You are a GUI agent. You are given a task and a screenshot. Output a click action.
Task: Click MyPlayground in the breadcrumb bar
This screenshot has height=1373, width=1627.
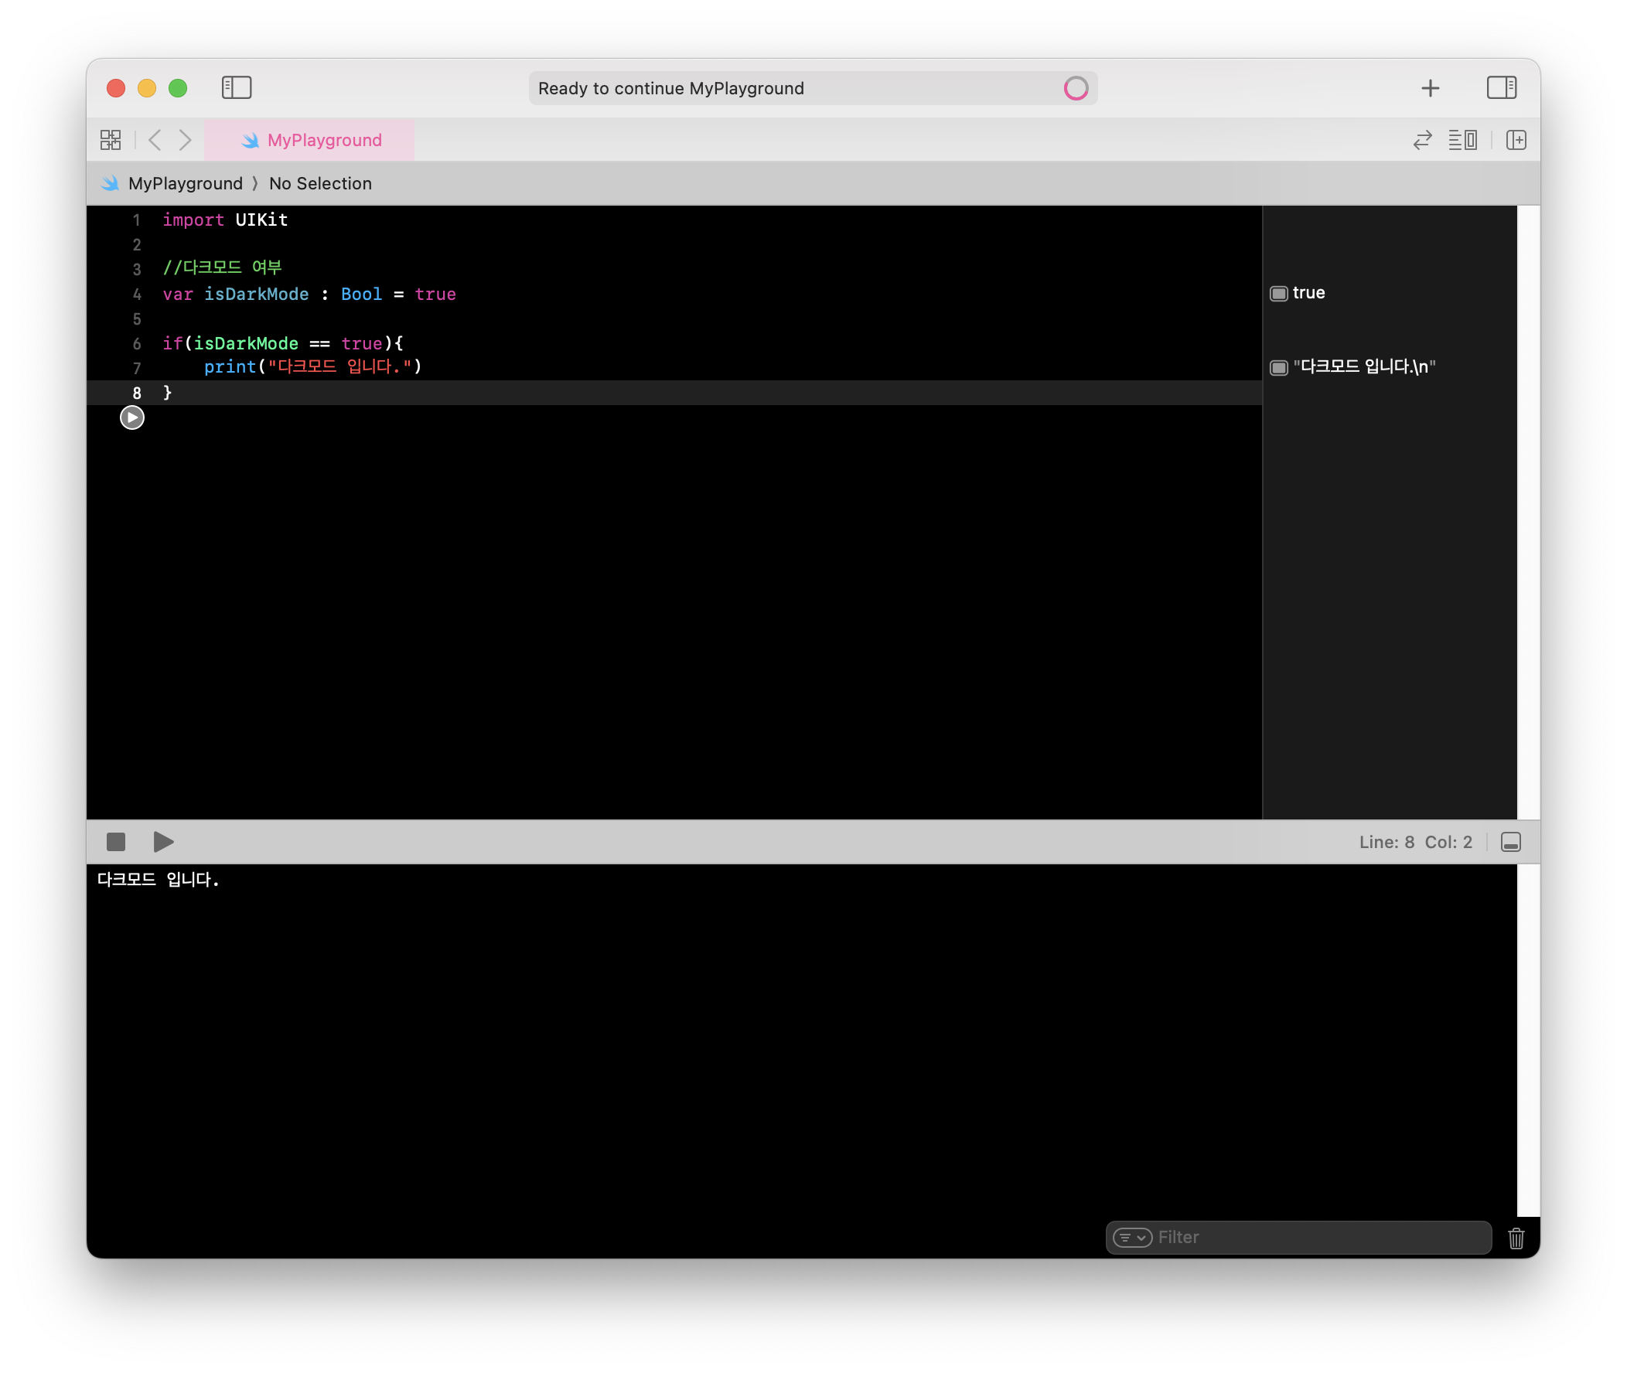coord(186,184)
